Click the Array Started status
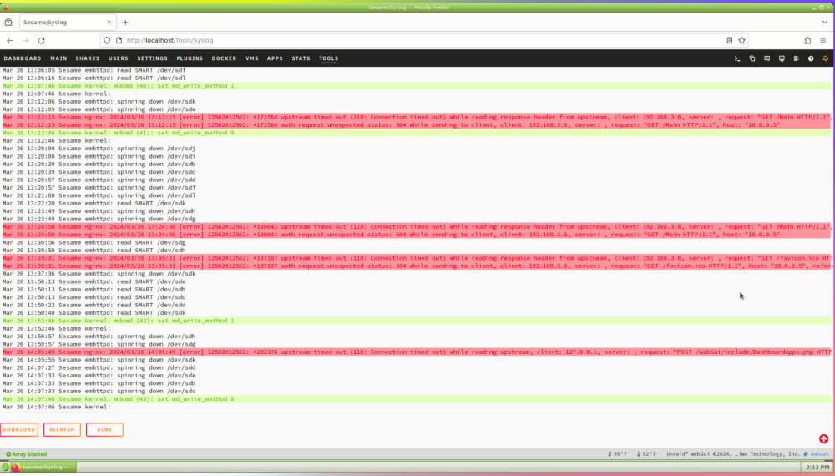The width and height of the screenshot is (835, 476). coord(26,454)
